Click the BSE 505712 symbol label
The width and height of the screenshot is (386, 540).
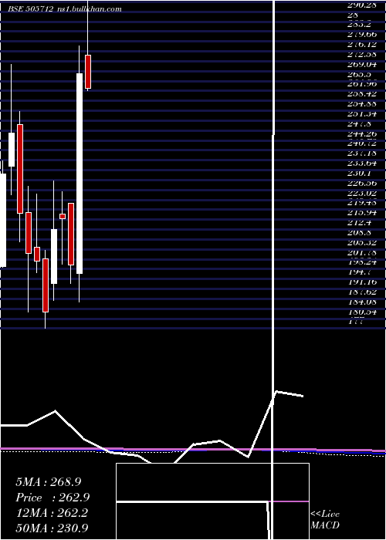click(x=31, y=9)
